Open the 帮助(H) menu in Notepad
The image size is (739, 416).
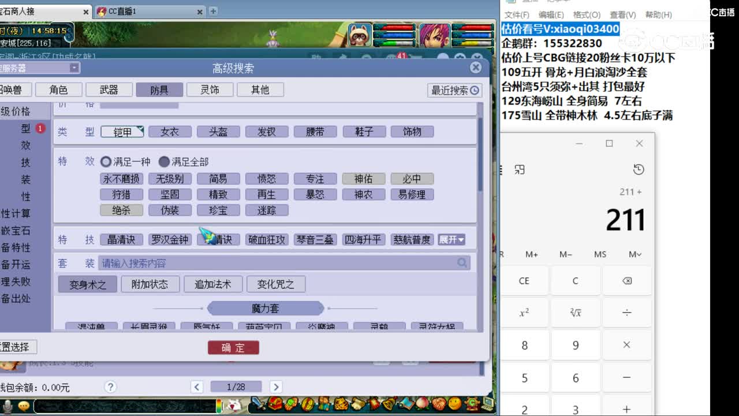point(658,15)
